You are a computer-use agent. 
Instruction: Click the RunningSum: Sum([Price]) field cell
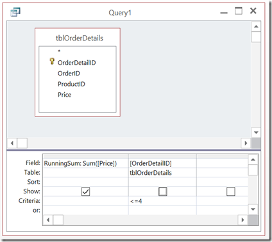[85, 163]
